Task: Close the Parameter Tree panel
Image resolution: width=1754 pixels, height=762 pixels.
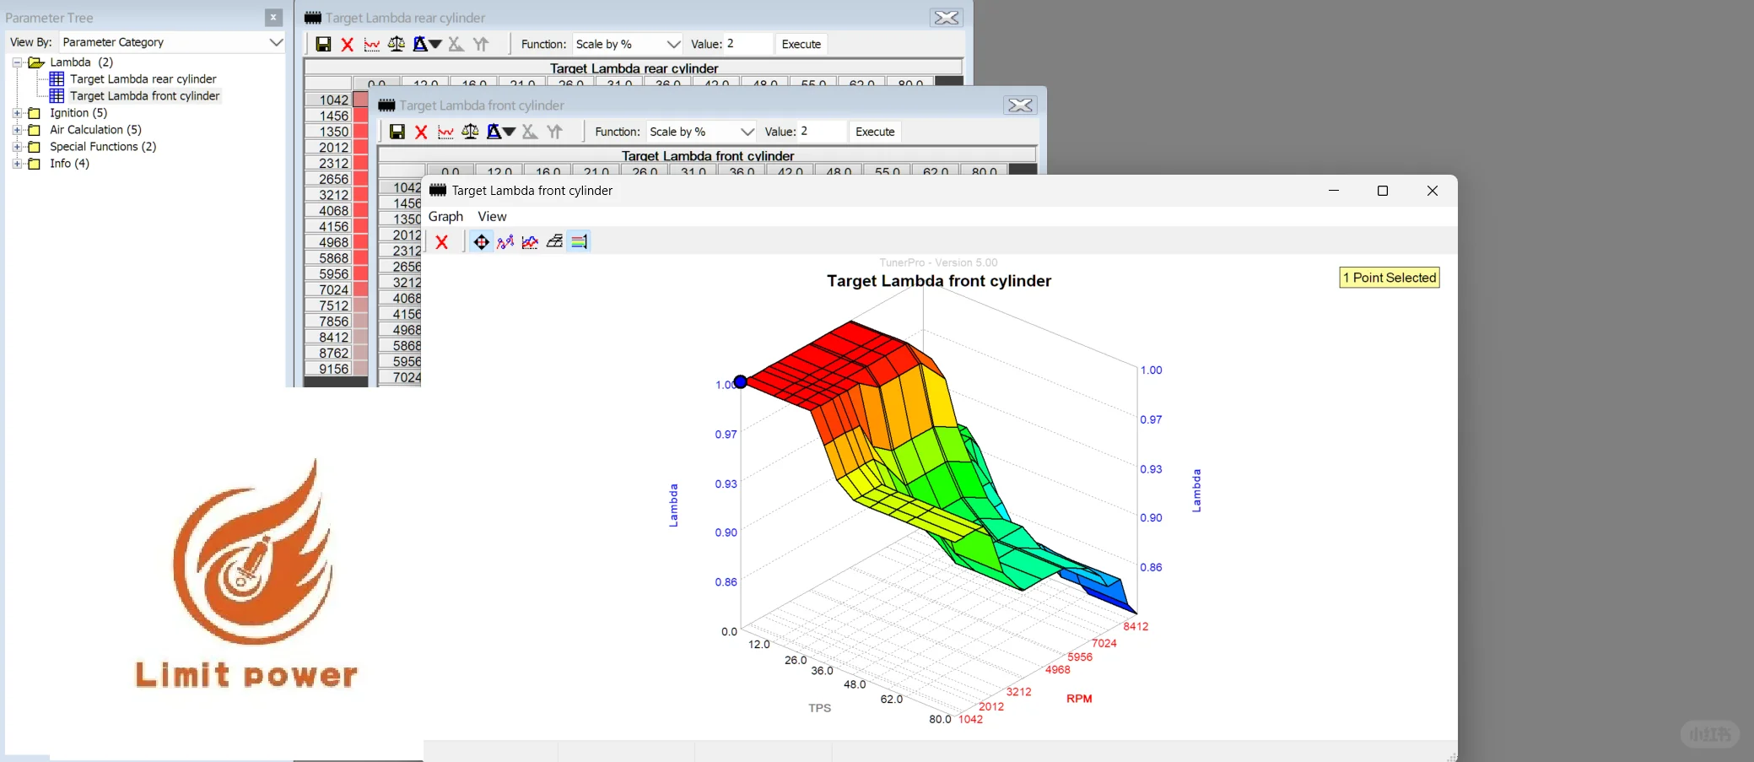Action: tap(273, 18)
